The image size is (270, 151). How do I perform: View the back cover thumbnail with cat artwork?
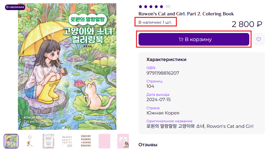pyautogui.click(x=123, y=141)
